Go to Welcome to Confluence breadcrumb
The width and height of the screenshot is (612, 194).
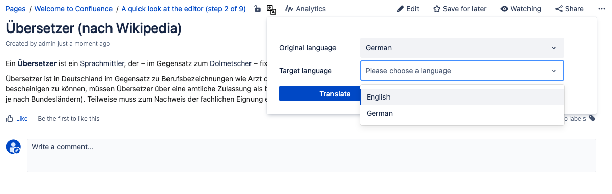click(x=73, y=9)
